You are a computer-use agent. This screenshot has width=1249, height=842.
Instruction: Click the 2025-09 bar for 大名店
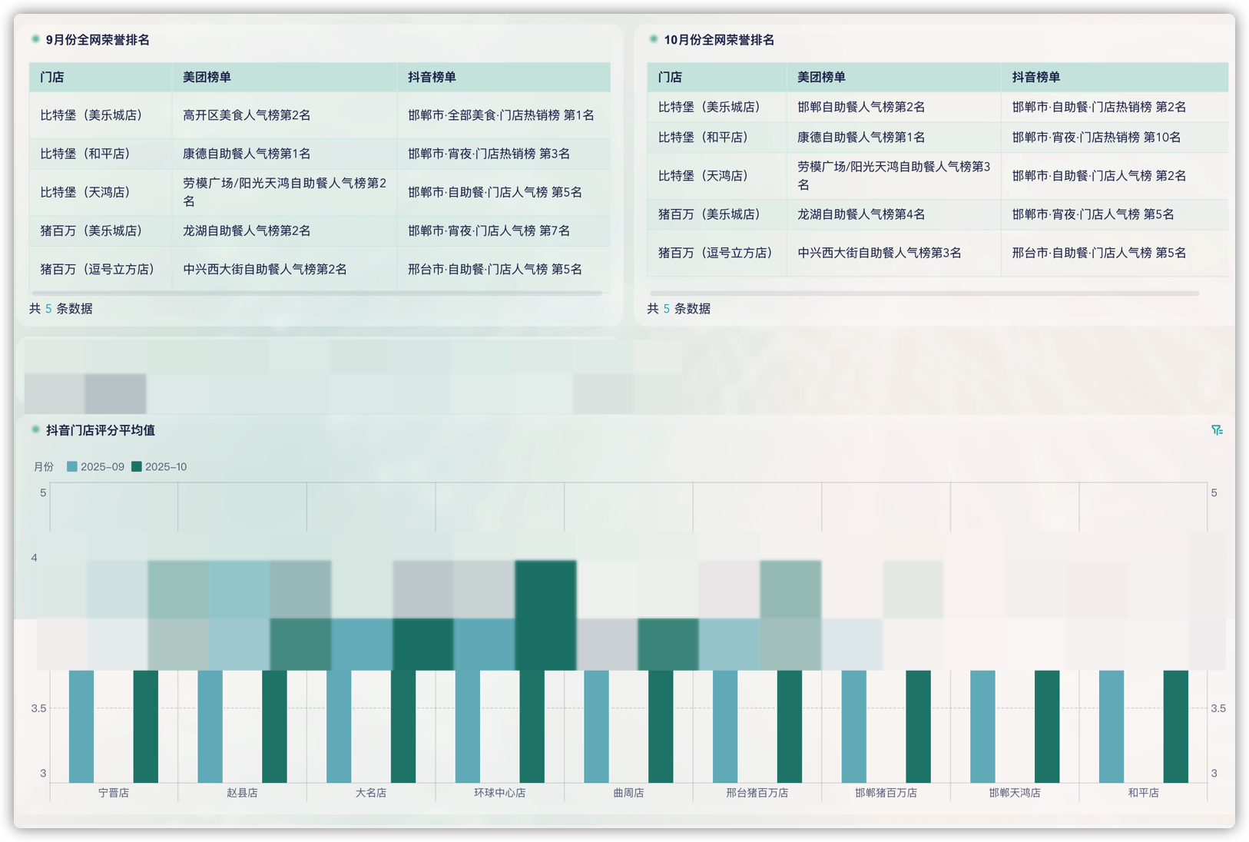339,726
